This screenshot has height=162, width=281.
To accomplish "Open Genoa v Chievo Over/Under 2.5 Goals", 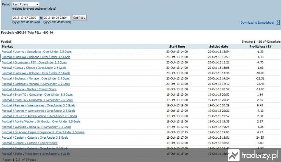I will click(34, 68).
